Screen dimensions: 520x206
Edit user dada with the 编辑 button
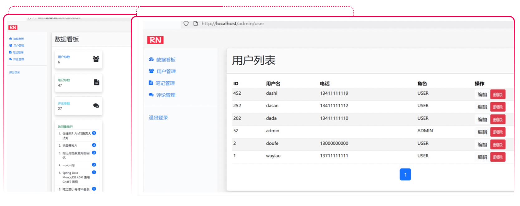click(x=482, y=120)
